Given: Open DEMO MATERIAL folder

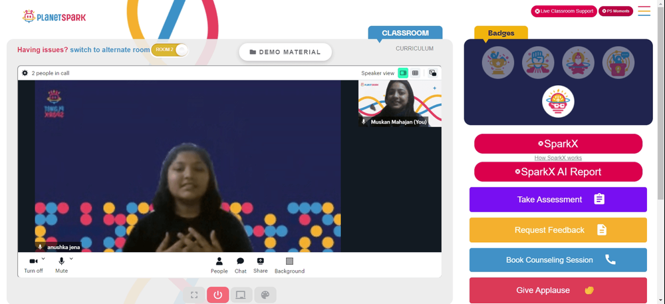Looking at the screenshot, I should coord(285,52).
